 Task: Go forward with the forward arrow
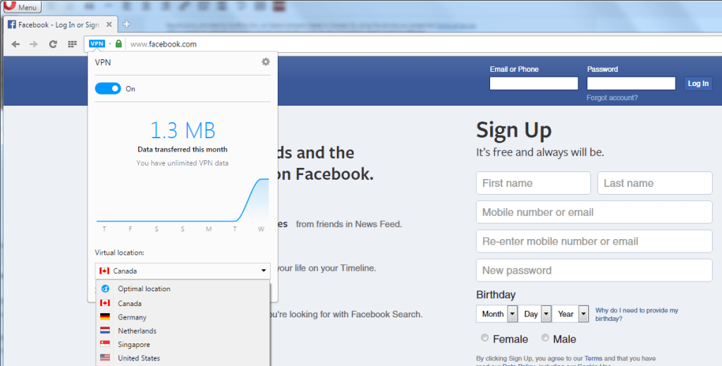(x=34, y=44)
